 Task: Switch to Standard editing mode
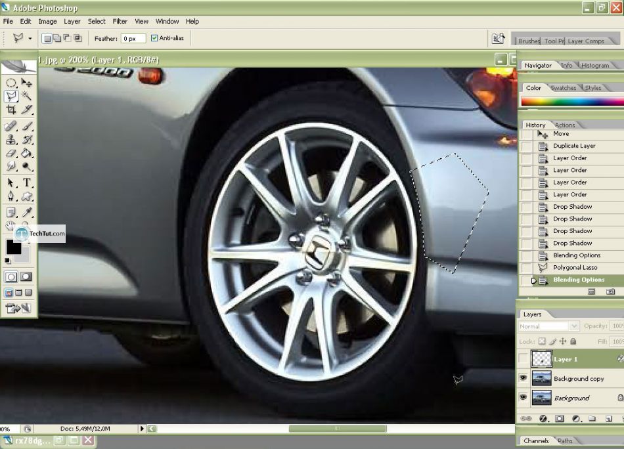(x=11, y=277)
